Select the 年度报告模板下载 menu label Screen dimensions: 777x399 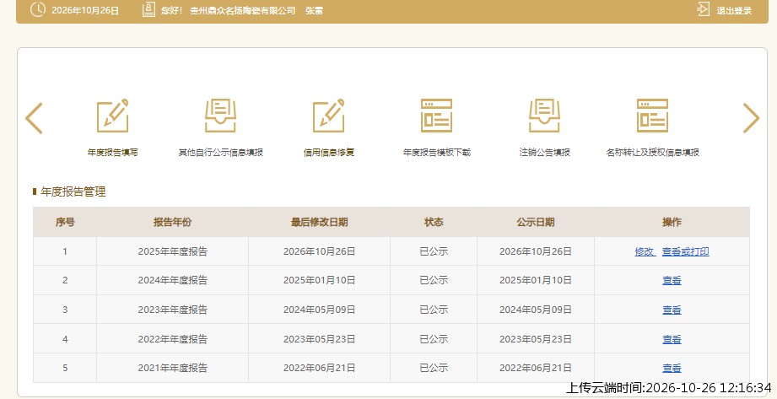[436, 153]
